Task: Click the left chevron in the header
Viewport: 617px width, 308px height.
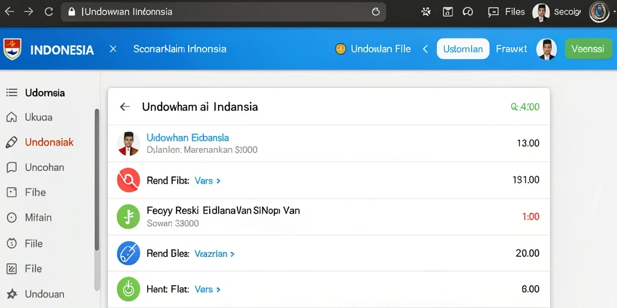Action: tap(425, 49)
